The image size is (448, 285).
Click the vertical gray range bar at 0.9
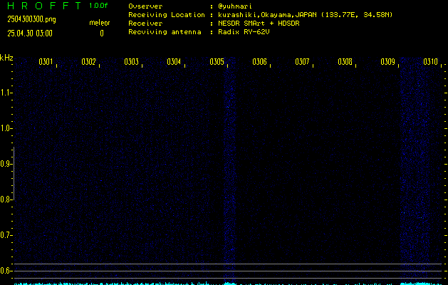[x=14, y=173]
